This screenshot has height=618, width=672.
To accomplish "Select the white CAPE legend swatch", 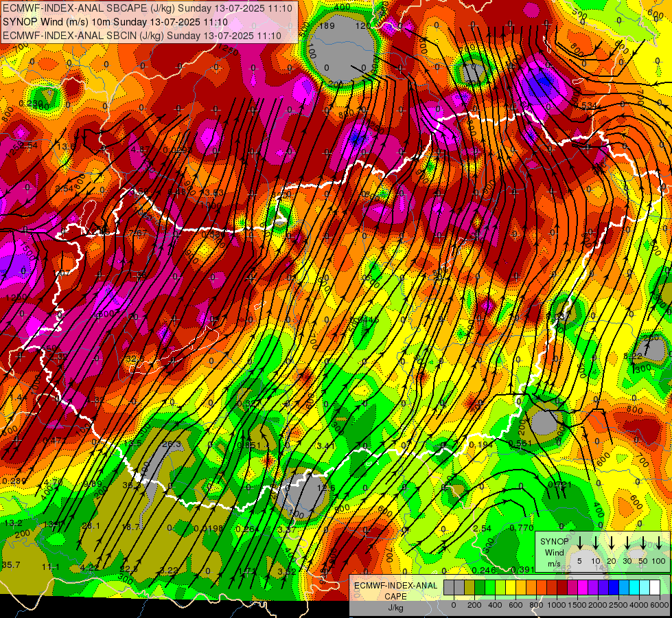I will (x=655, y=588).
